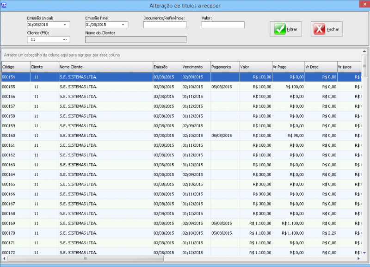Open client lookup with the ellipsis button

[65, 40]
